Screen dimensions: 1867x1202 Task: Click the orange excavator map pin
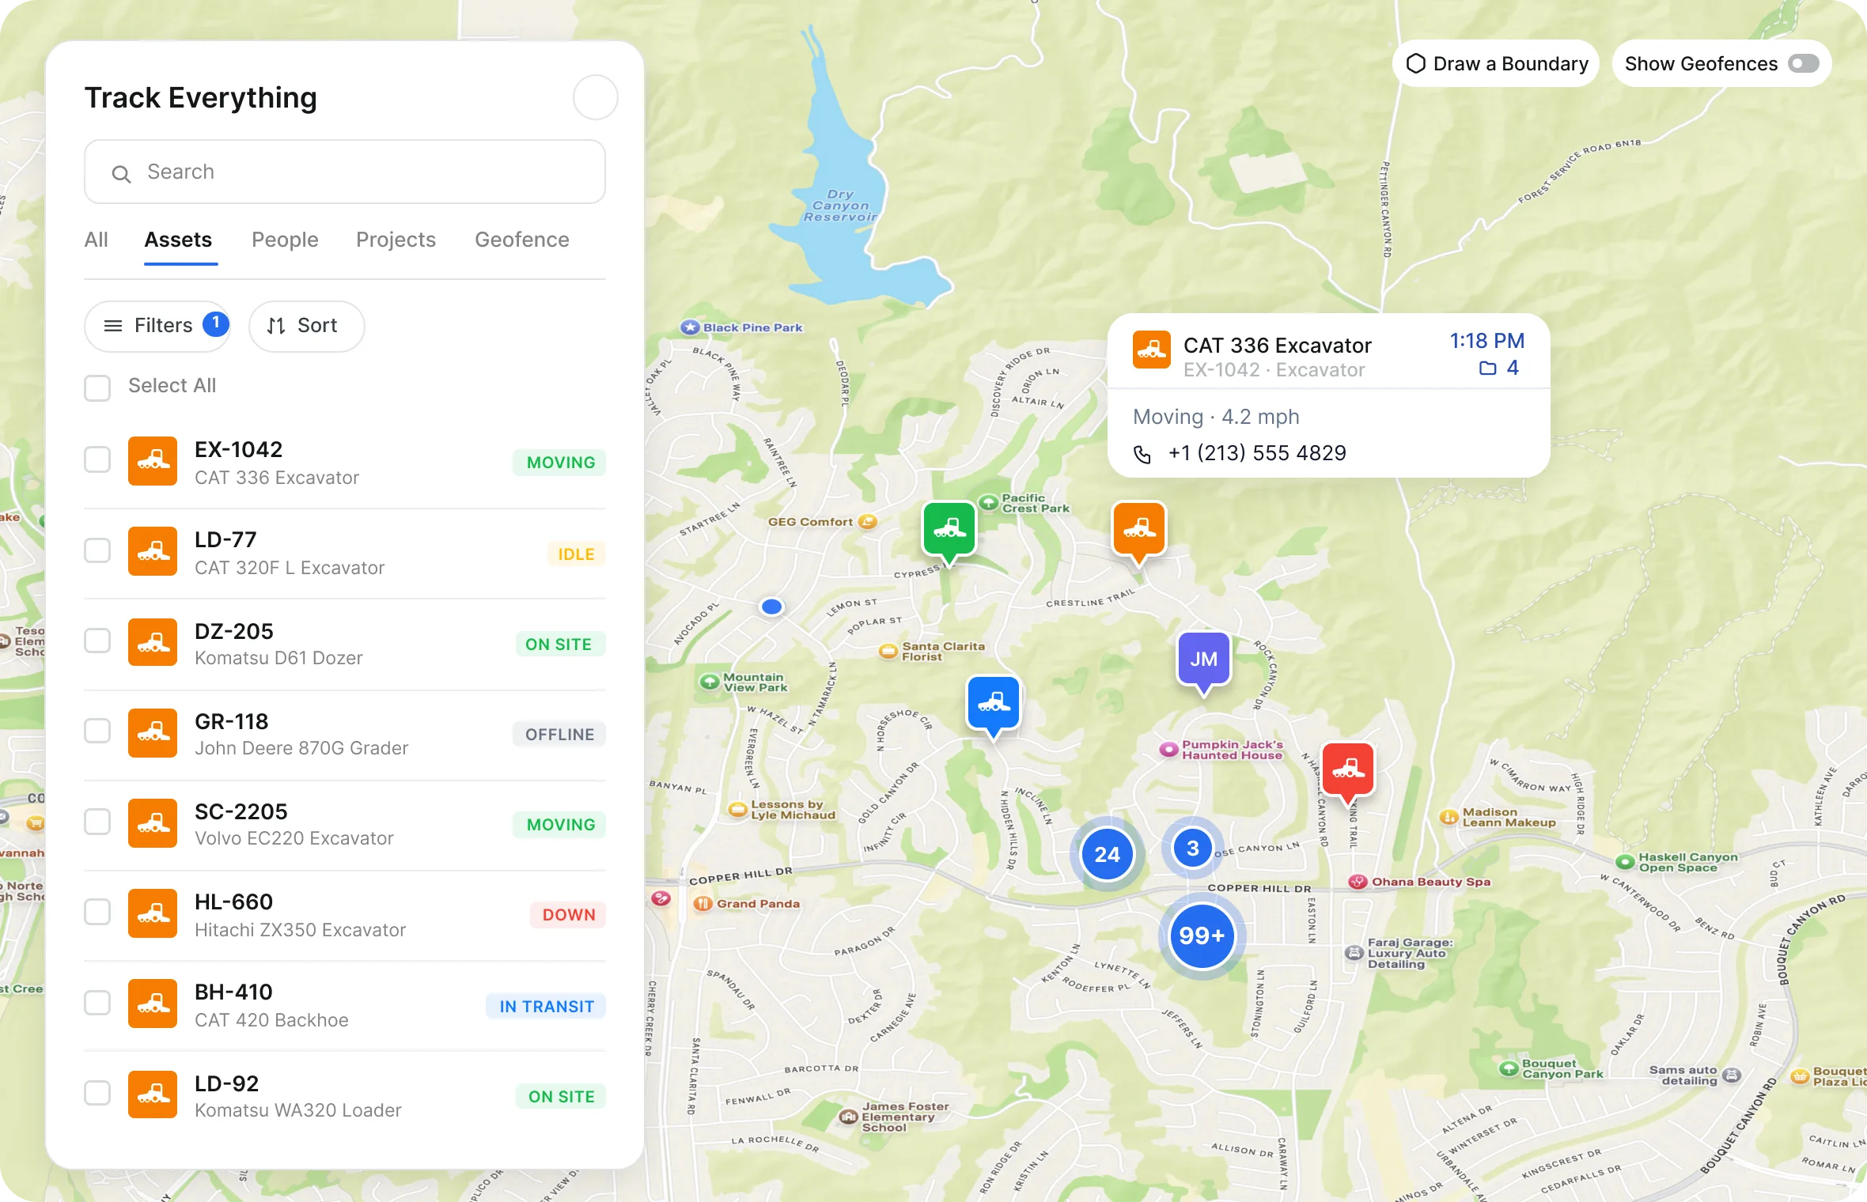point(1139,528)
